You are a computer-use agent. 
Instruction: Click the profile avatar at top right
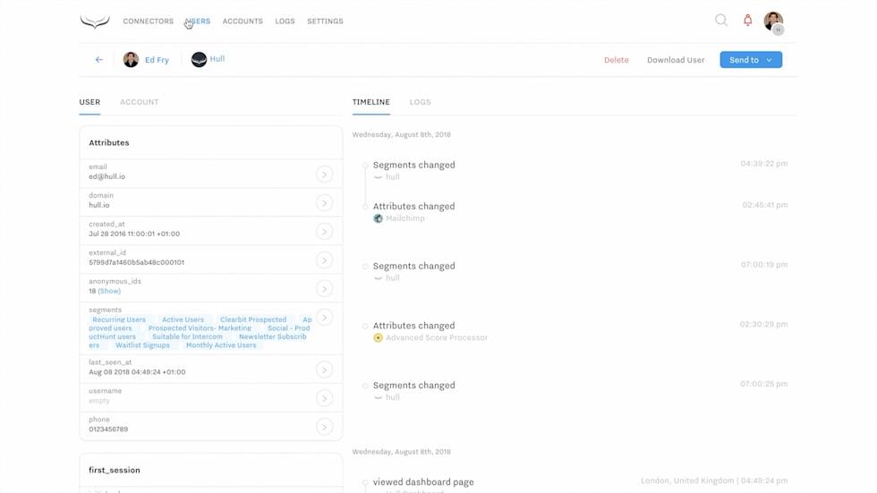(x=773, y=21)
